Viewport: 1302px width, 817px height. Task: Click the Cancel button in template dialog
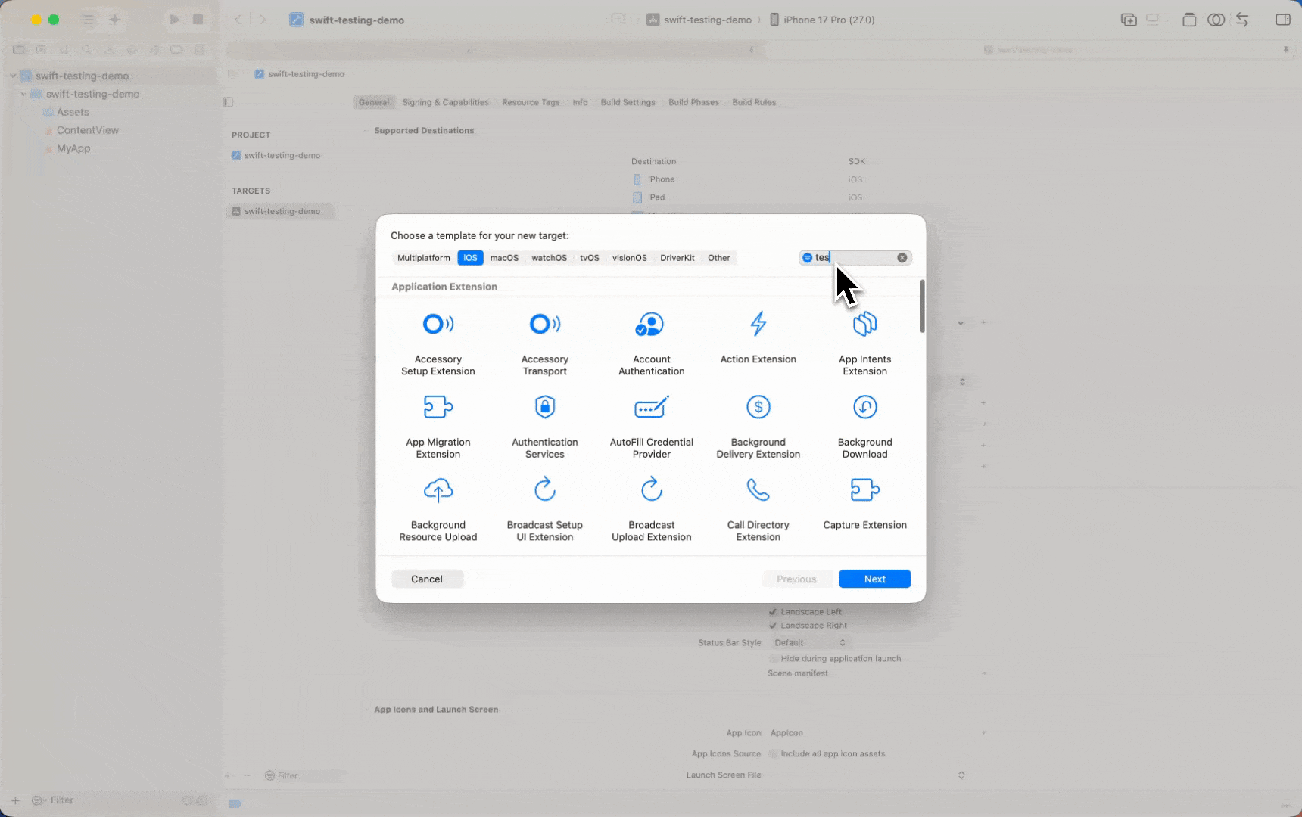tap(427, 579)
